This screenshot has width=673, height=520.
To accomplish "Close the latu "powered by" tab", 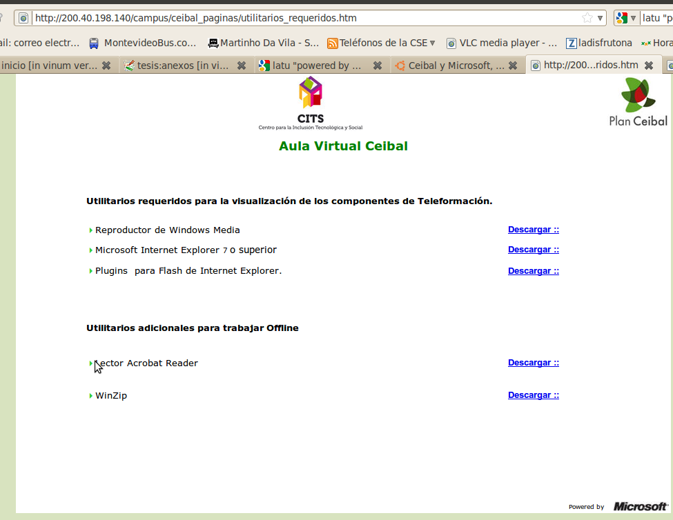I will [378, 66].
